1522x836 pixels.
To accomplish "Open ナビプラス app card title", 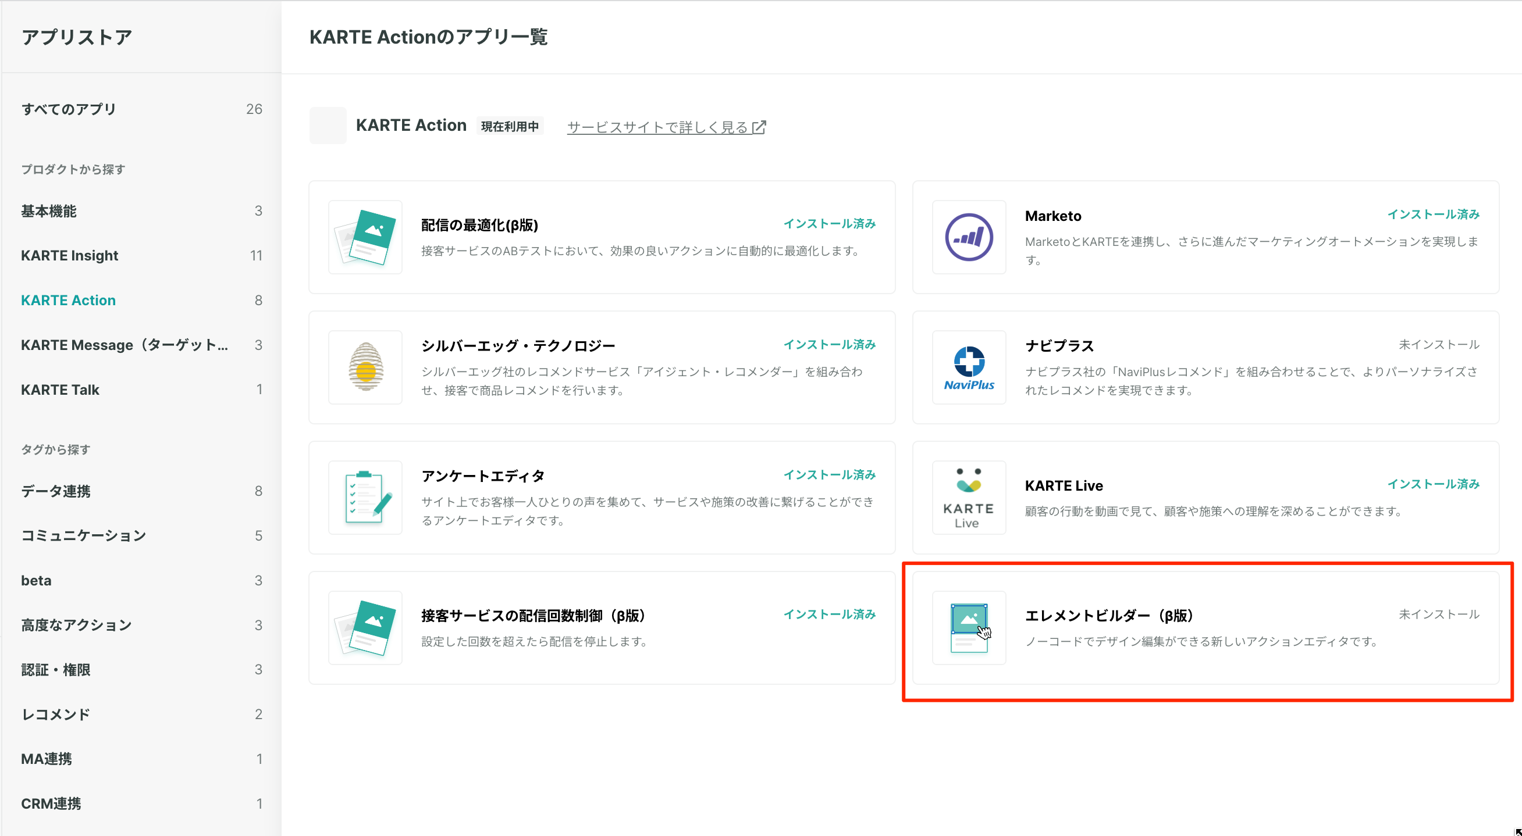I will point(1059,345).
